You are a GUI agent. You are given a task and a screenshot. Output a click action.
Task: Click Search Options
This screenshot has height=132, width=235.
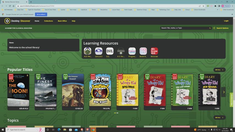tap(222, 28)
